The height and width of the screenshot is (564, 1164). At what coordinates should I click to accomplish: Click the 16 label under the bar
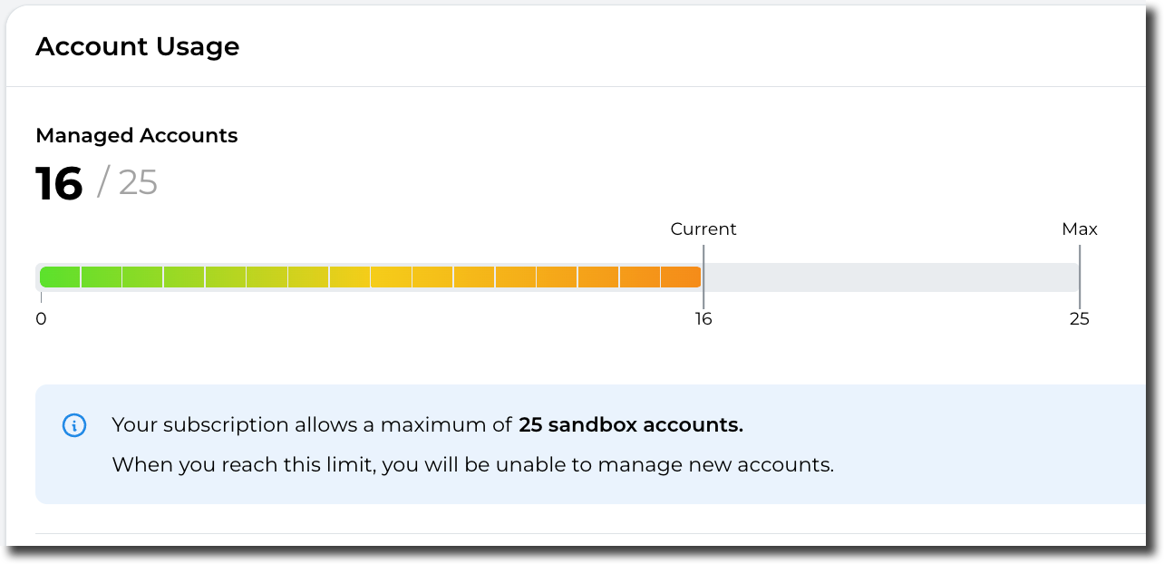[x=703, y=319]
